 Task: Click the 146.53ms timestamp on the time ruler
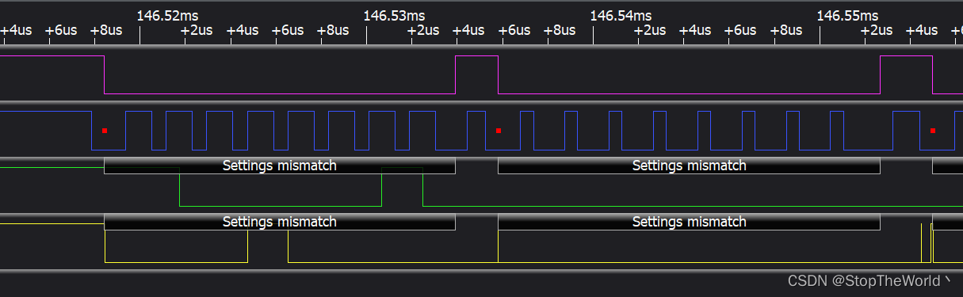coord(394,15)
